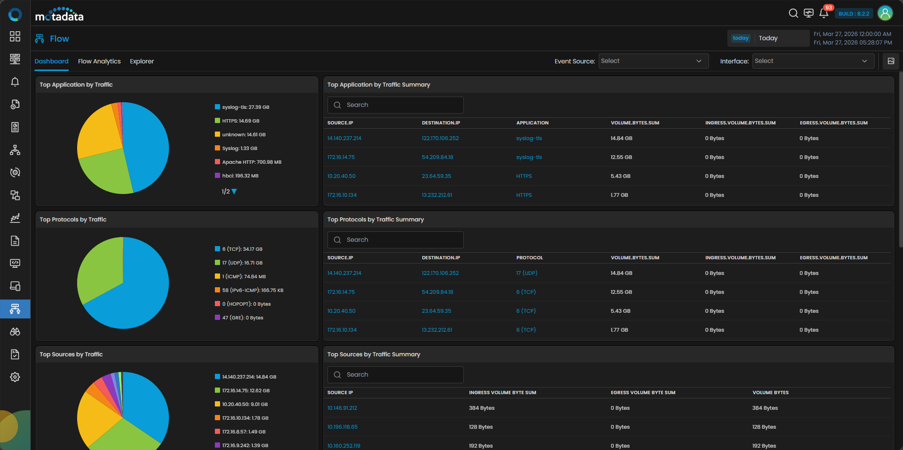Open the report page icon with pie chart

15,127
